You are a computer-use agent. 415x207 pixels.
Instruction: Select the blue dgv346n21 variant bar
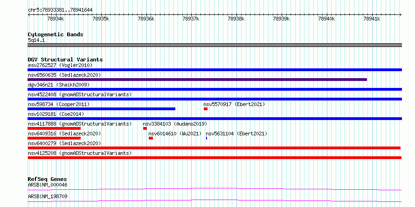(x=214, y=89)
